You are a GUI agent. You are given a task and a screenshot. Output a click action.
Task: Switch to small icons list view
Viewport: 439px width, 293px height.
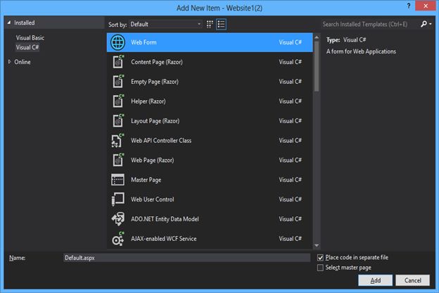tap(221, 25)
